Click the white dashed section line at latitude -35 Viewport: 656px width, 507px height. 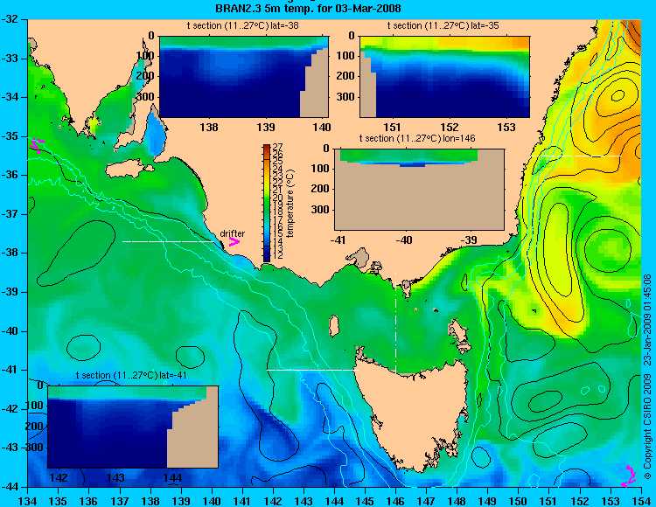[576, 156]
